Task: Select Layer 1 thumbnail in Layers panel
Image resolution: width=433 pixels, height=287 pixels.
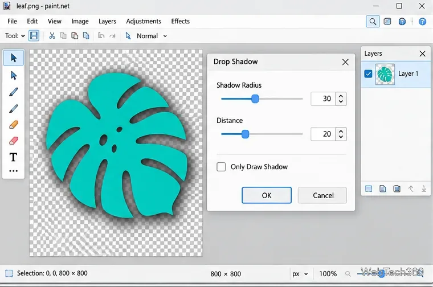Action: (385, 74)
